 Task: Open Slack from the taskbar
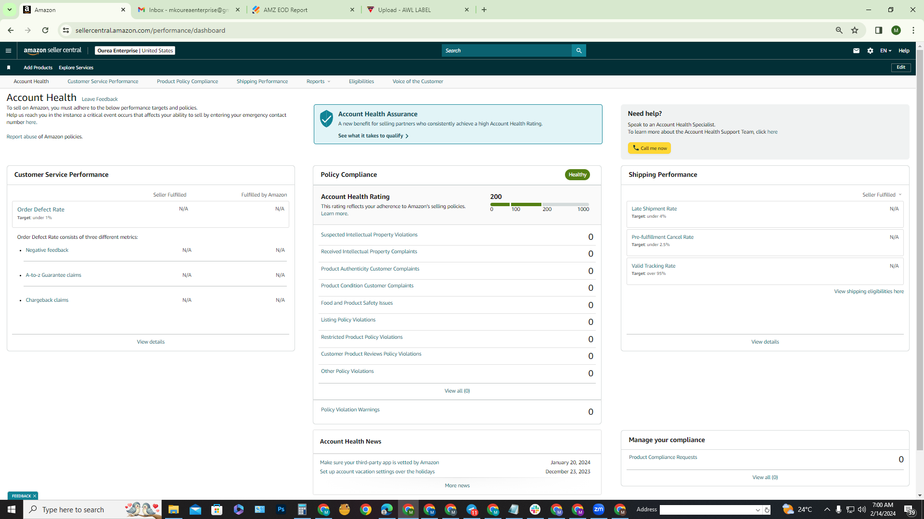click(535, 509)
